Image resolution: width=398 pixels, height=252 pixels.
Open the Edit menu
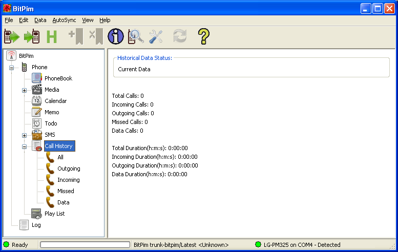point(24,20)
